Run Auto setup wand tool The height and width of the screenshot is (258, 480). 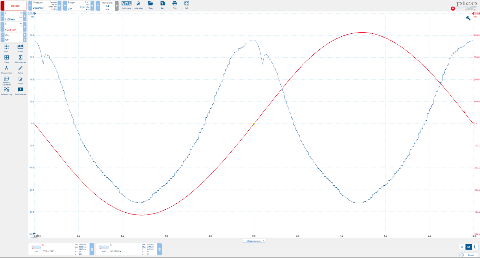point(139,5)
